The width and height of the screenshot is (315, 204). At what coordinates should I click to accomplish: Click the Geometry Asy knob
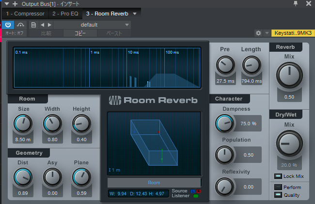(52, 177)
